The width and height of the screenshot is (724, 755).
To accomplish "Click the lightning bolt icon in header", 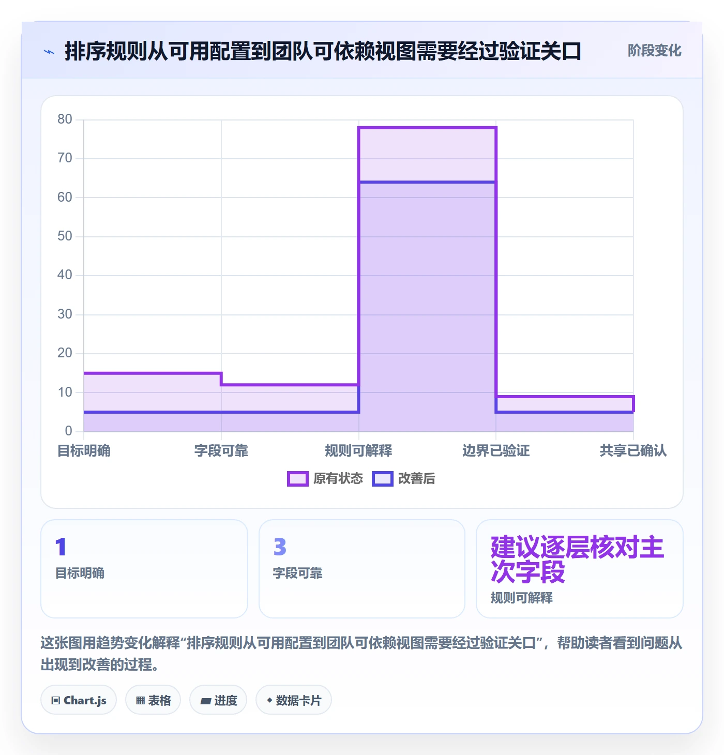I will [x=49, y=52].
